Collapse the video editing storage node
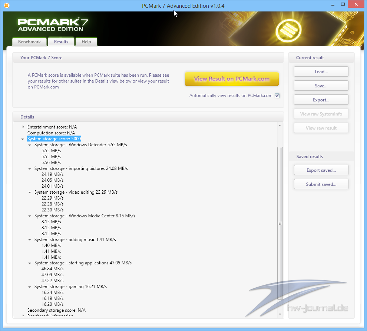The height and width of the screenshot is (331, 367). coord(30,193)
